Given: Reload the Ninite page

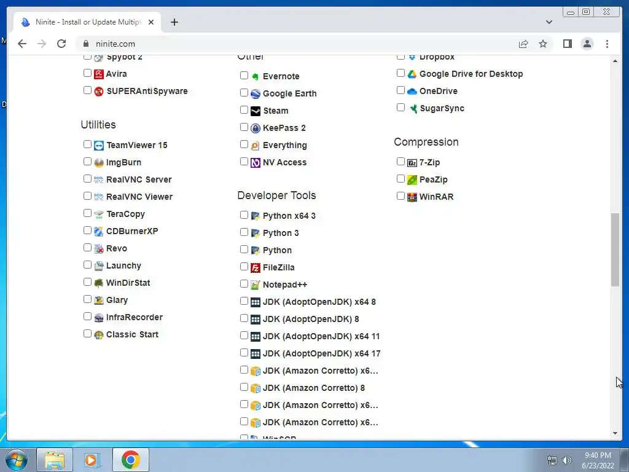Looking at the screenshot, I should tap(61, 44).
